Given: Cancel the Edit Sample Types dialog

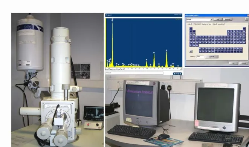Looking at the screenshot, I should (x=244, y=63).
